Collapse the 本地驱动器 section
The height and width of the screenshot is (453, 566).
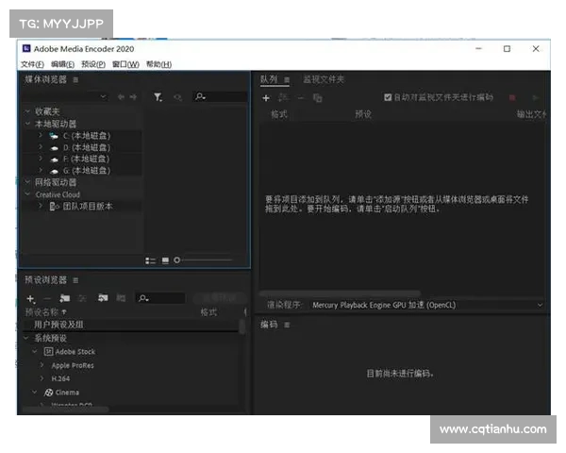point(27,124)
